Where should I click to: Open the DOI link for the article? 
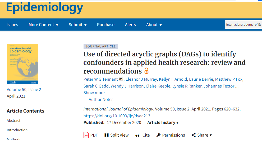(117, 116)
